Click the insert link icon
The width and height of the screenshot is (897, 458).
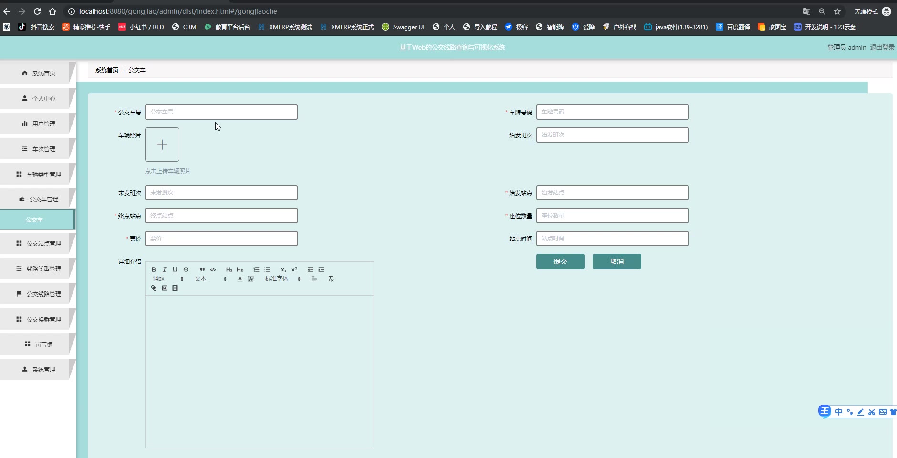point(154,288)
